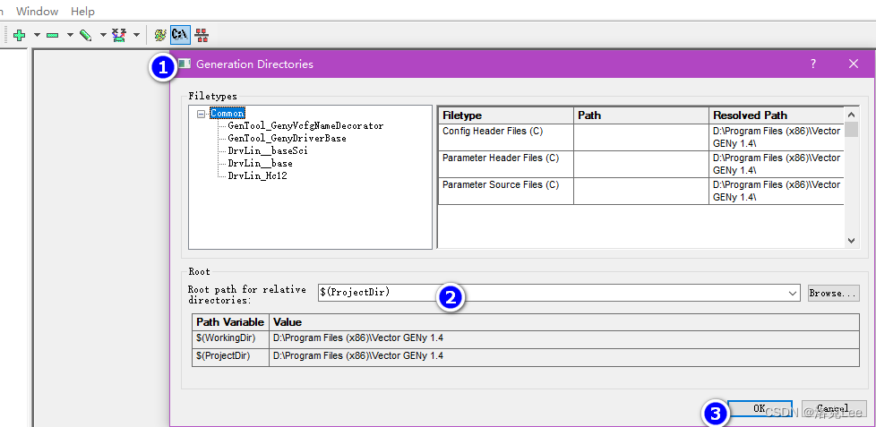Click the table scrollbar down arrow

(851, 241)
